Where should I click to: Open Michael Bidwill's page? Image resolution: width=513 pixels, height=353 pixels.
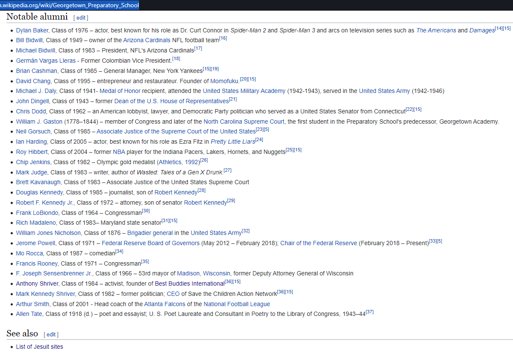coord(36,50)
